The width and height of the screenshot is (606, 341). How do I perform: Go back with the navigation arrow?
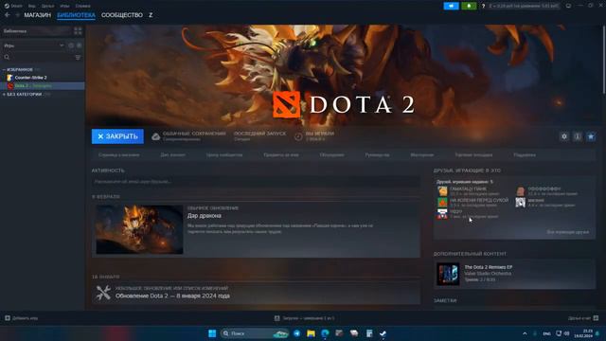(x=7, y=15)
